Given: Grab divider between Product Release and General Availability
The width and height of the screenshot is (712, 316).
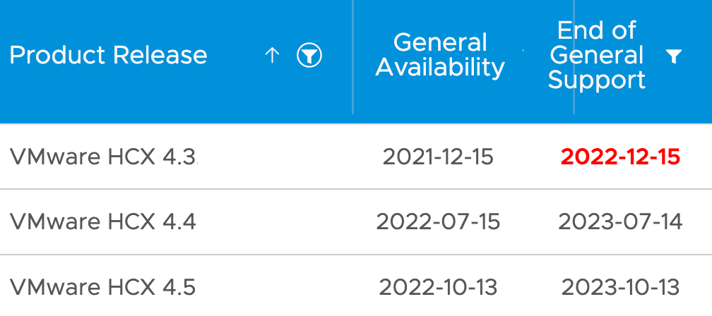Looking at the screenshot, I should coord(352,56).
